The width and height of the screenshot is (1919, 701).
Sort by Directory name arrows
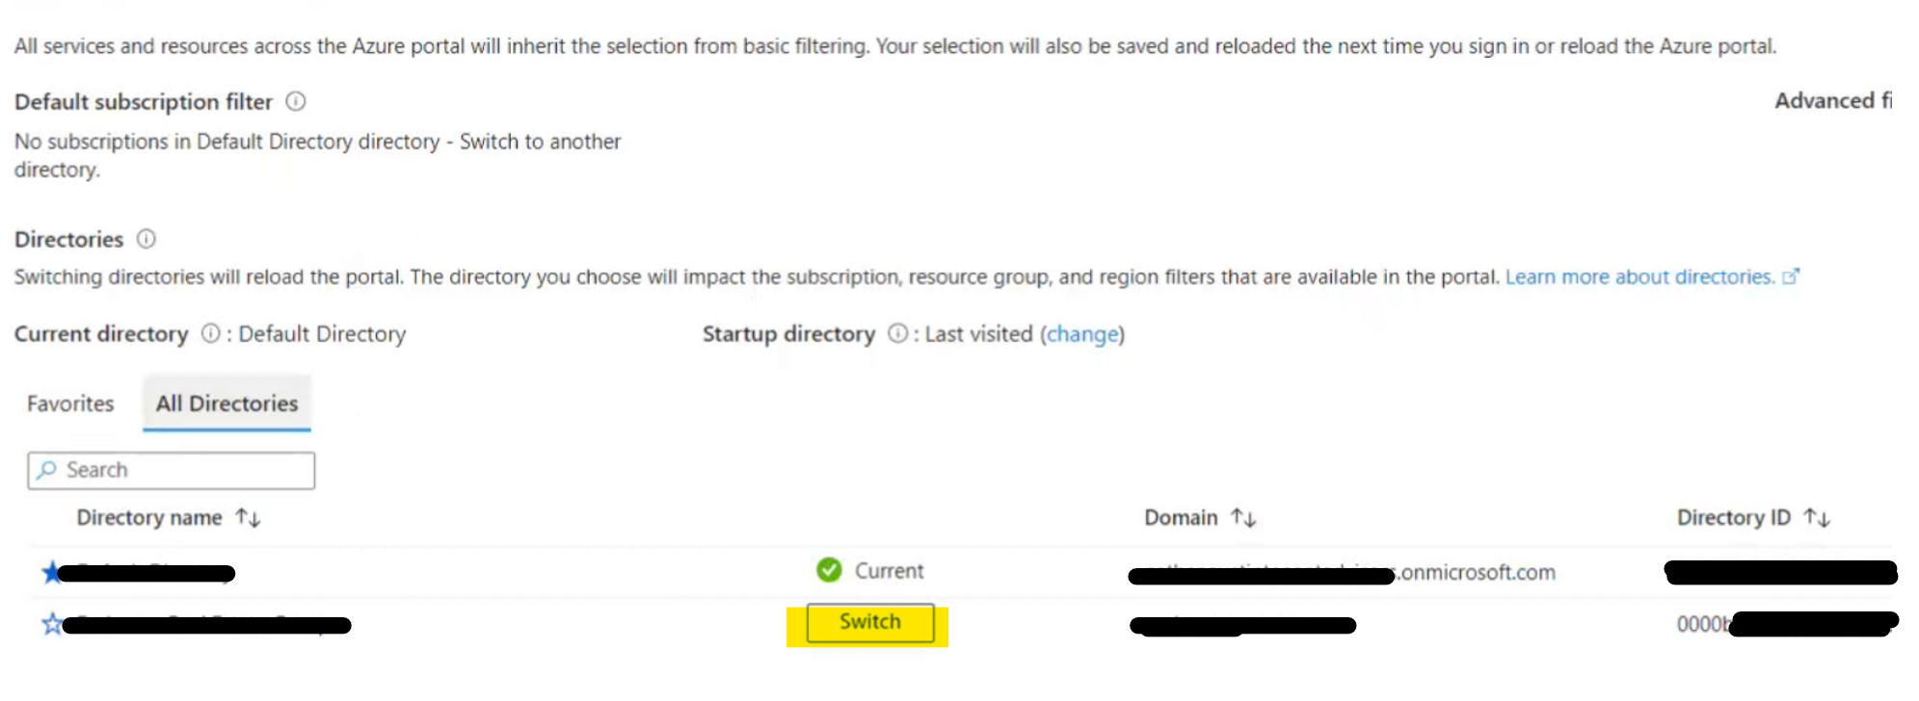pos(248,518)
